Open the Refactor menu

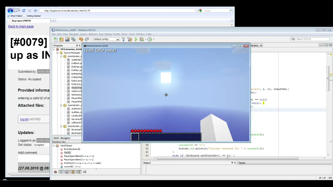click(x=93, y=34)
